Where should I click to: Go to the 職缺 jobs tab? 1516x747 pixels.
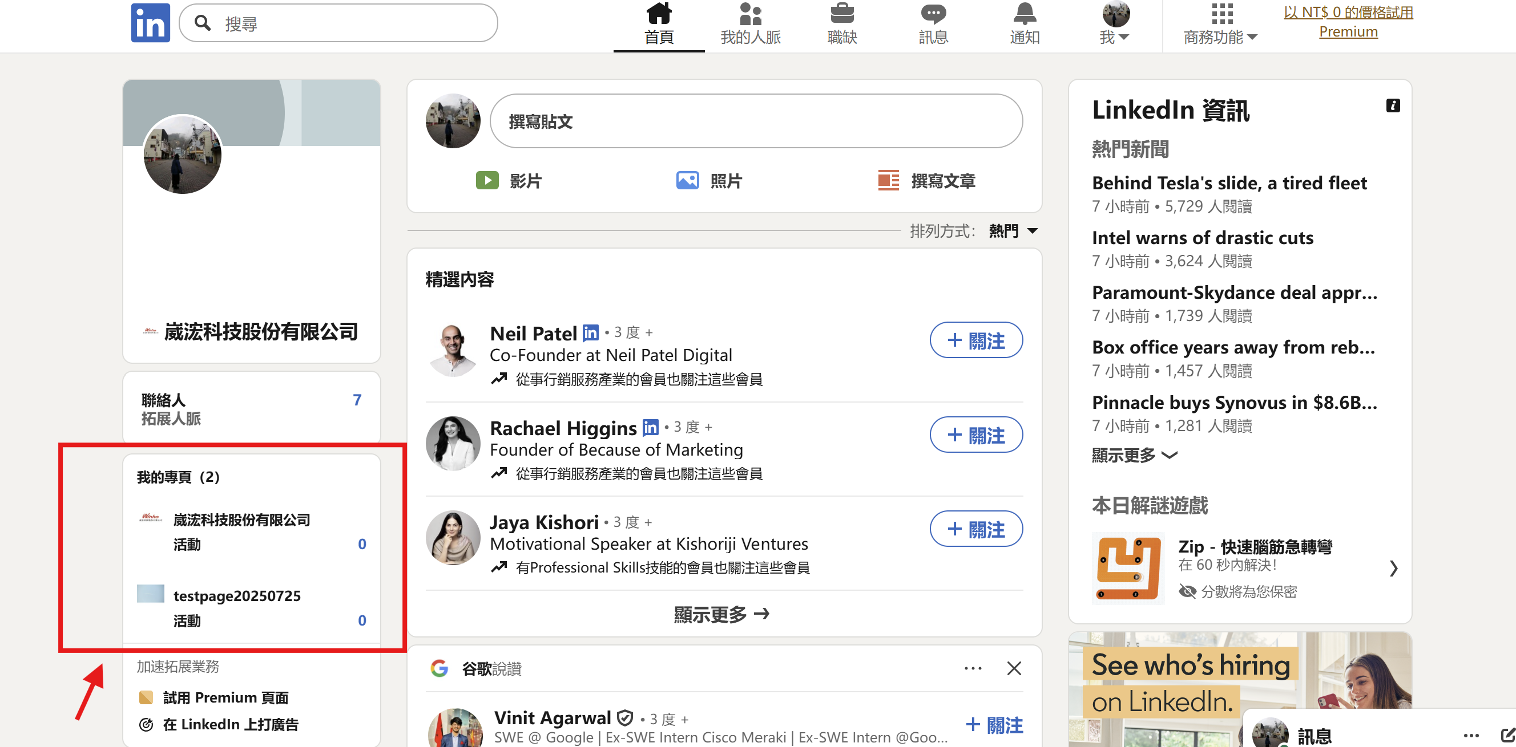(842, 23)
